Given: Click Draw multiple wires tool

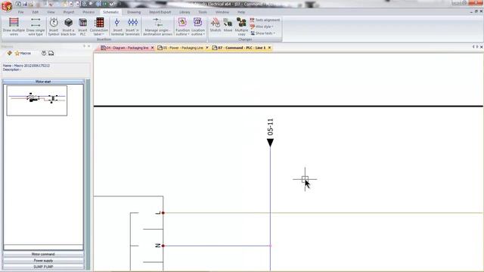Looking at the screenshot, I should point(14,26).
